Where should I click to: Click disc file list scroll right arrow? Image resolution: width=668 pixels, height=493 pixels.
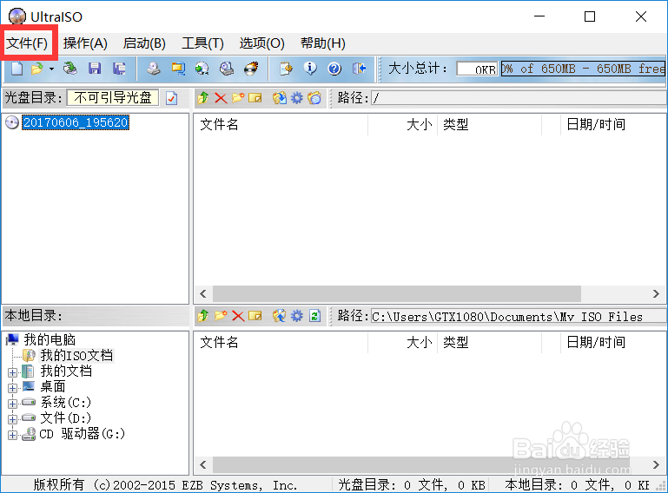(x=656, y=293)
